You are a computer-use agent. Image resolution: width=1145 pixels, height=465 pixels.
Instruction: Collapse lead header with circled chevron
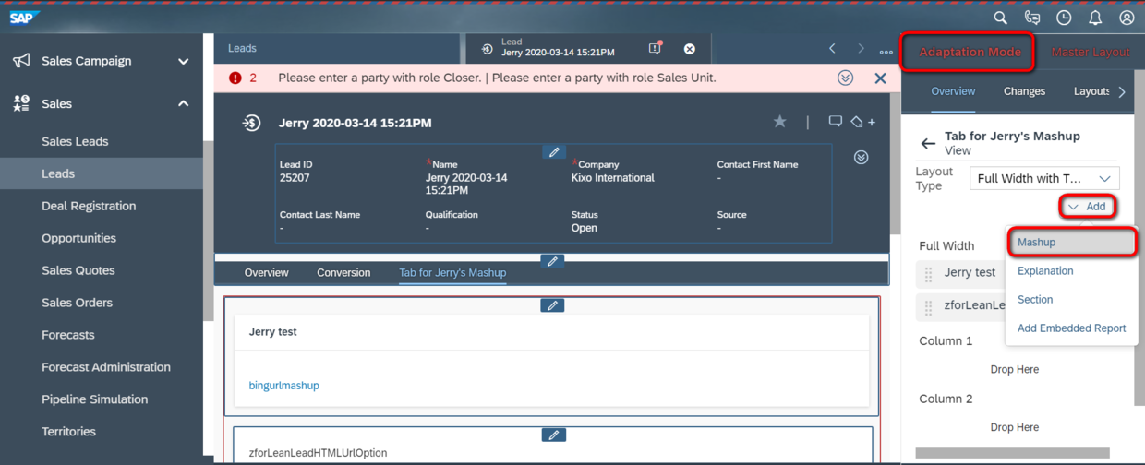[862, 158]
